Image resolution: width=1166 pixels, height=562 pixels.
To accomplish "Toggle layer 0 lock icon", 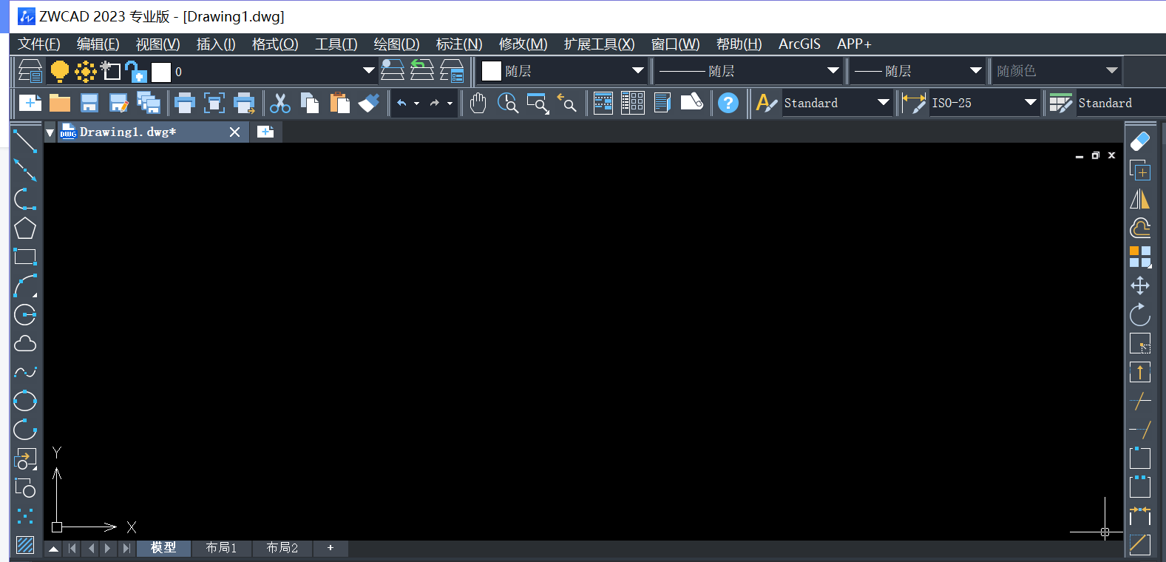I will pyautogui.click(x=136, y=71).
